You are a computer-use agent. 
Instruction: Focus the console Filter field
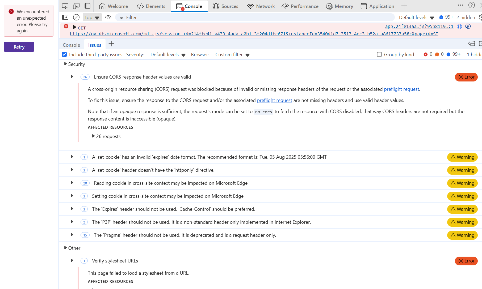coord(255,17)
